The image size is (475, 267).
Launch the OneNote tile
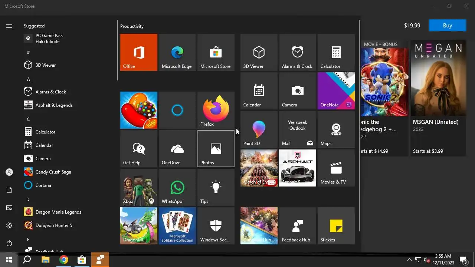tap(336, 91)
